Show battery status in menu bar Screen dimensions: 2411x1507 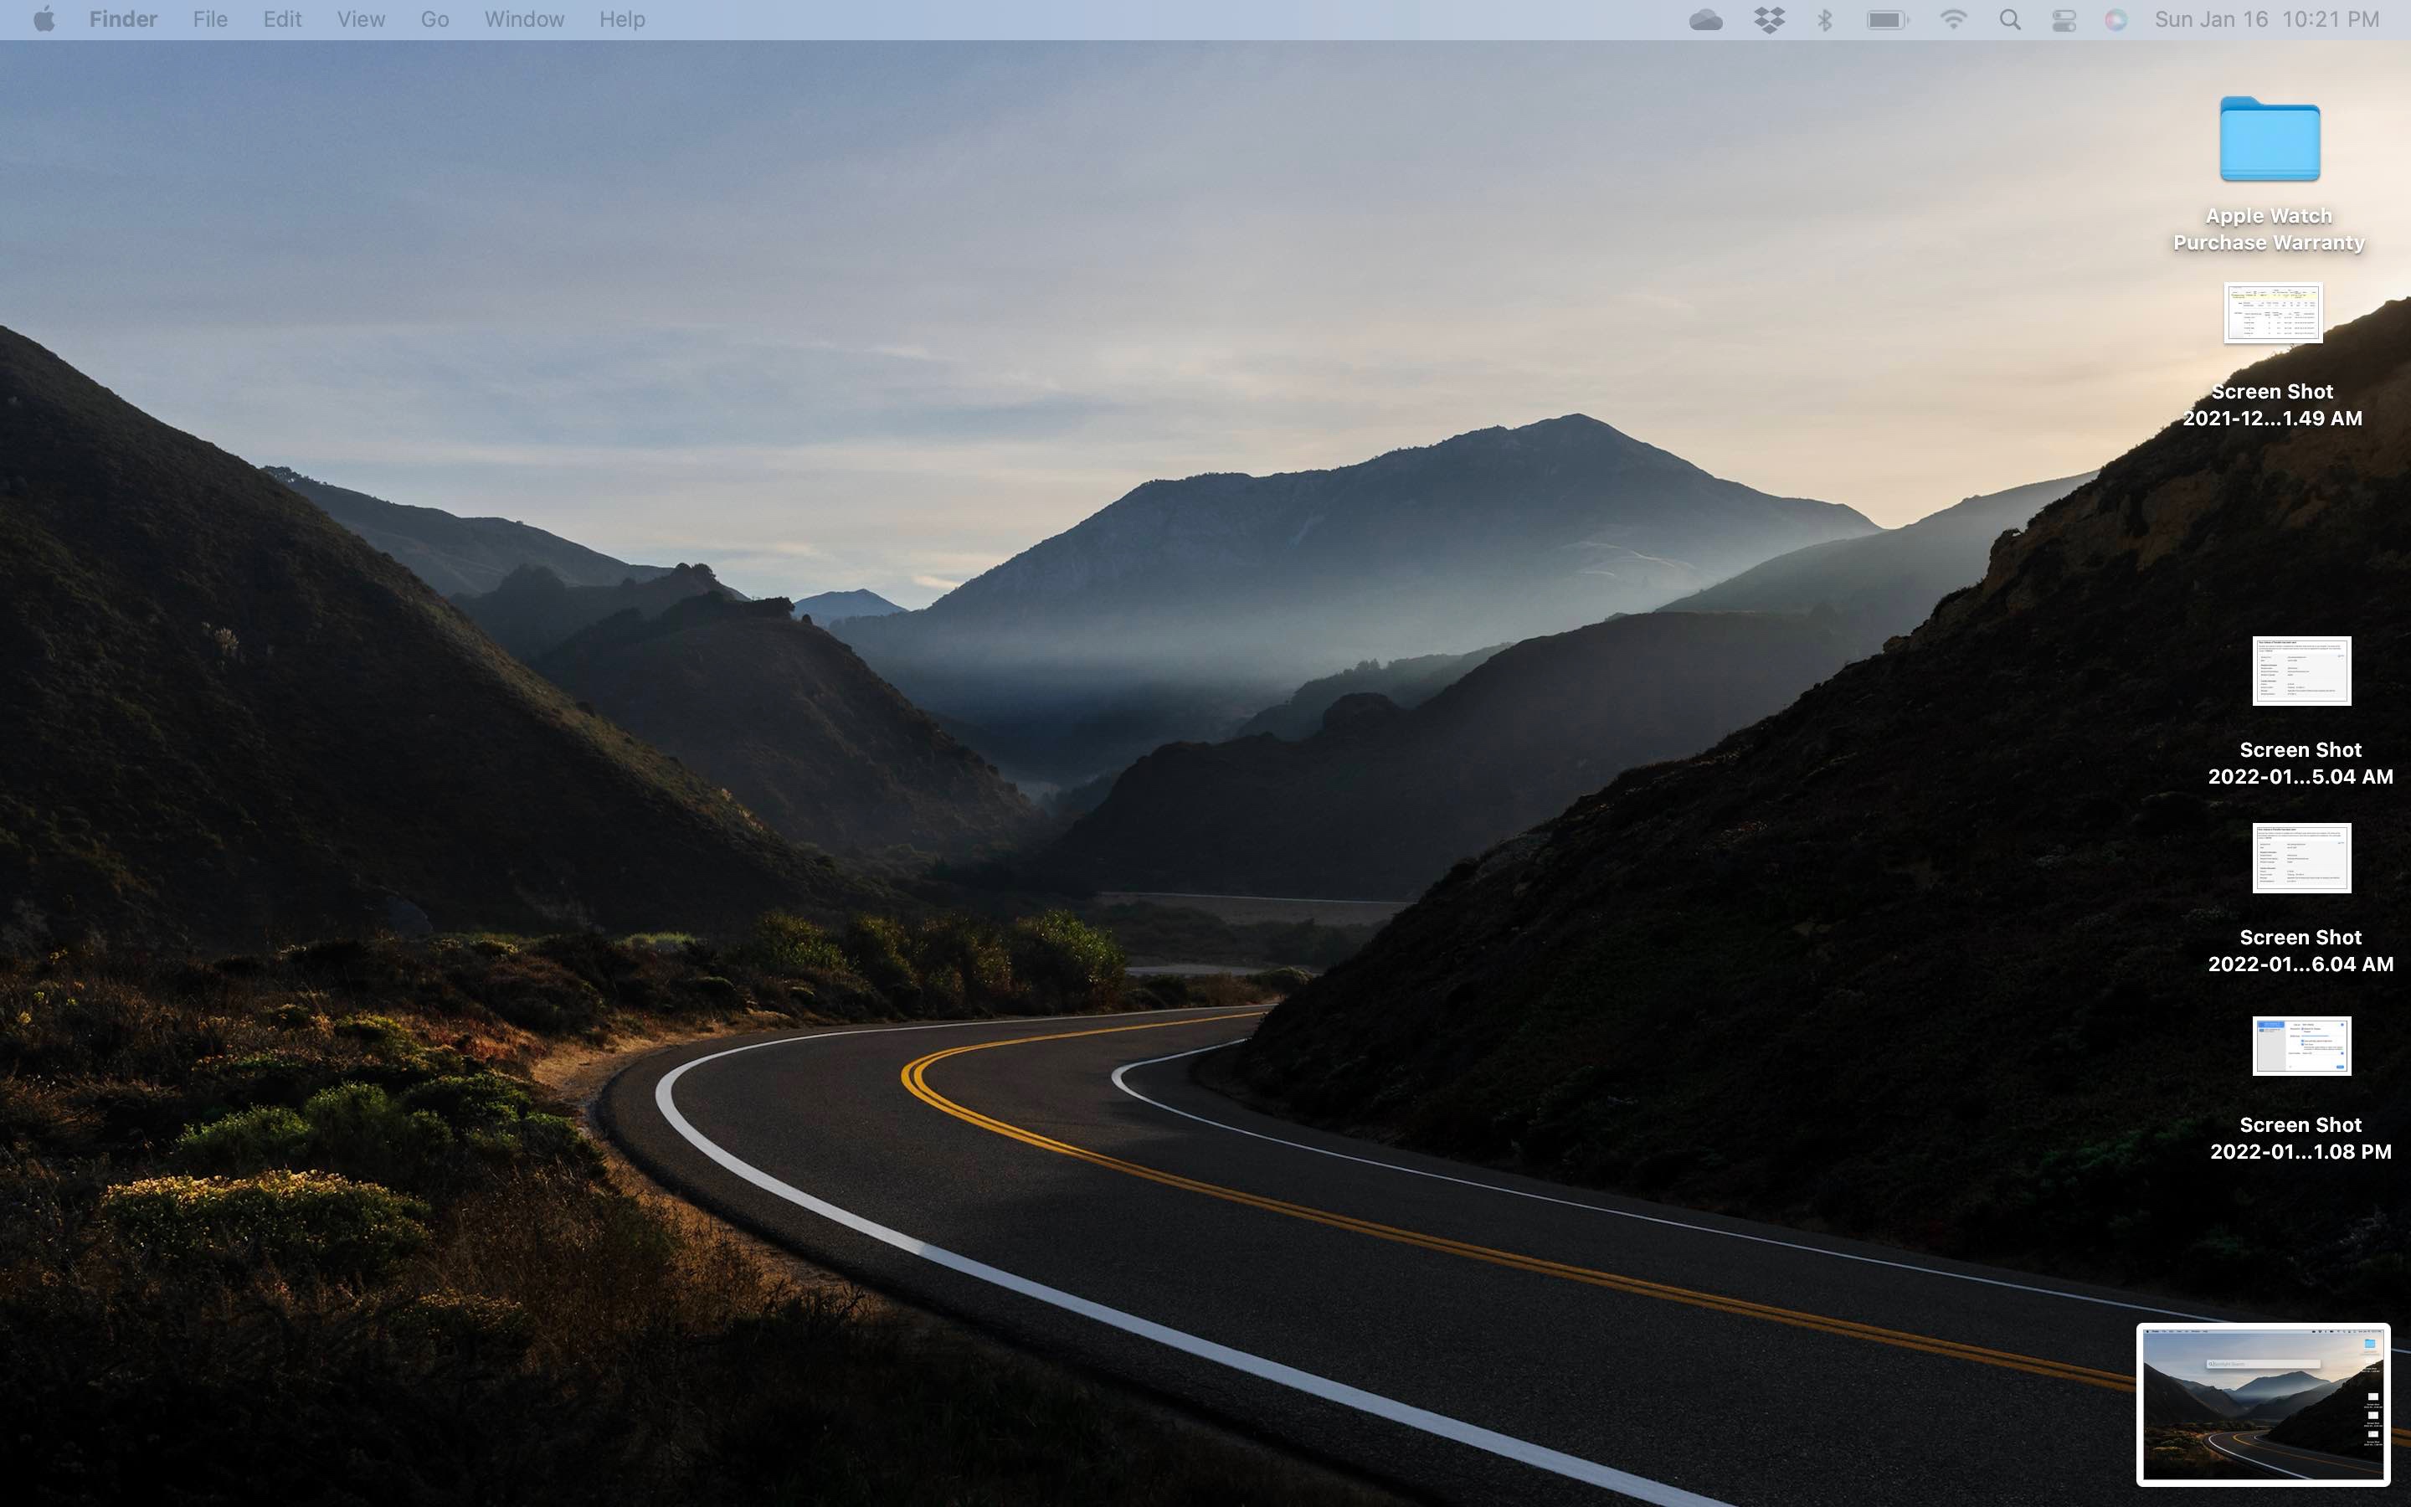coord(1886,20)
